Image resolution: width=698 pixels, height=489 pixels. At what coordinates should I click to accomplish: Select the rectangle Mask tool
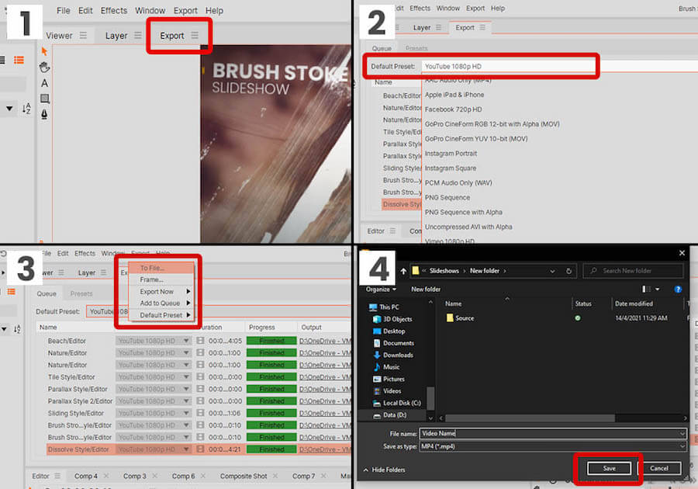(x=44, y=98)
